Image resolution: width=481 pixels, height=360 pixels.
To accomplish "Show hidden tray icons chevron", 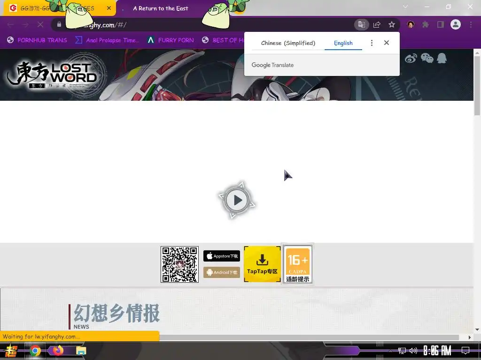I will pos(390,351).
